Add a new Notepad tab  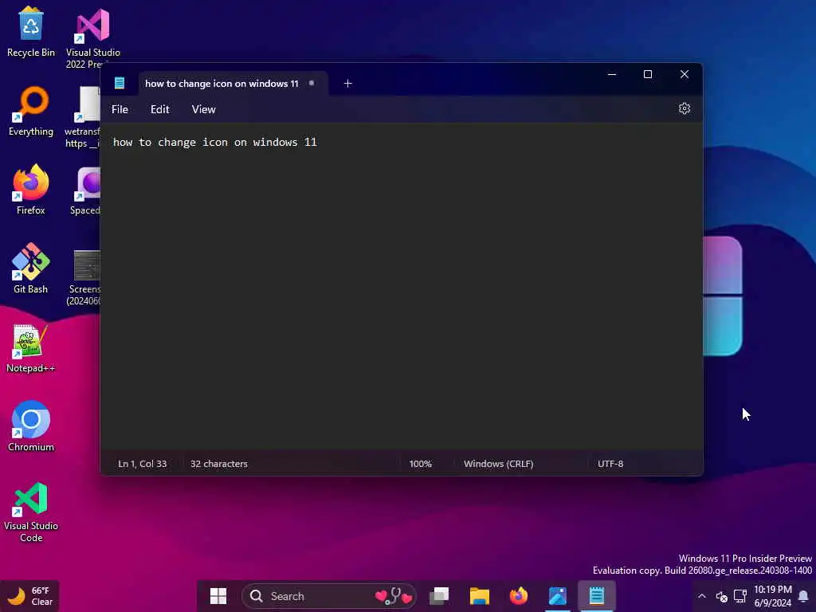point(347,83)
